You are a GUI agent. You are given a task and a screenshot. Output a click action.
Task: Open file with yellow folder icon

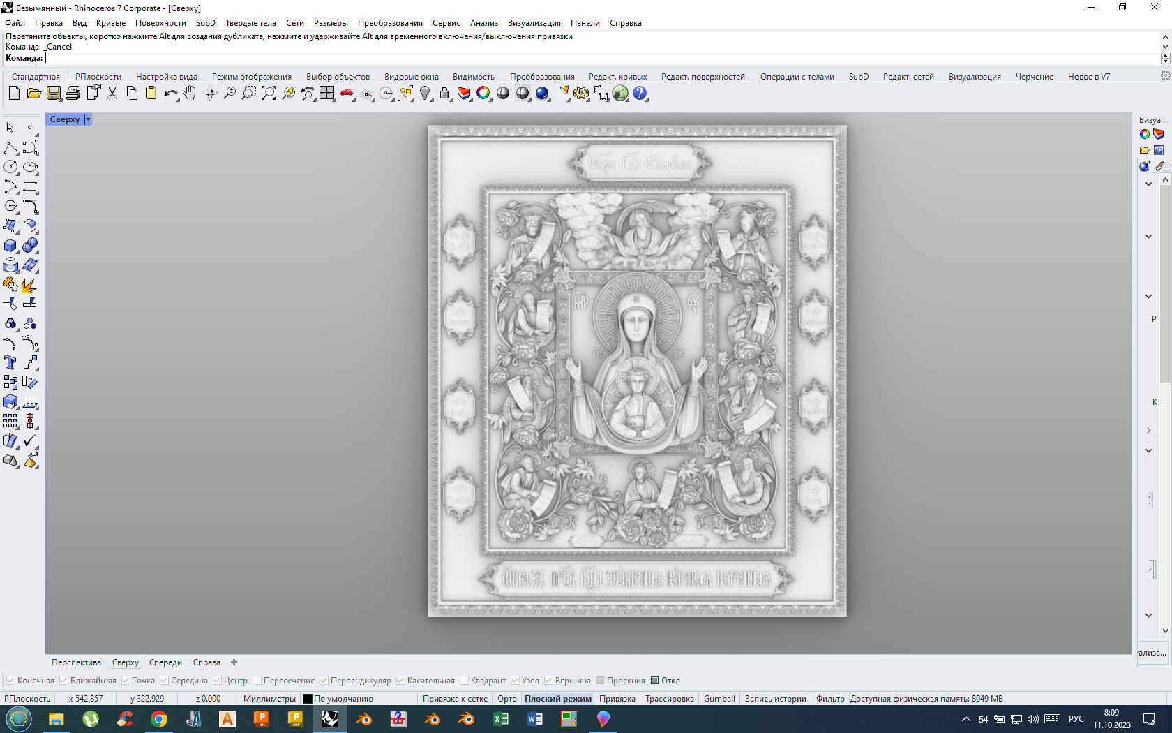[x=33, y=93]
